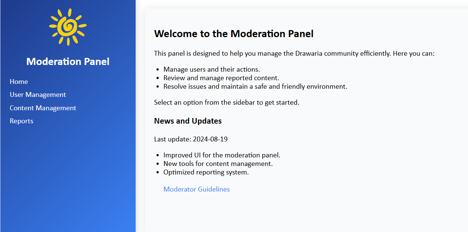Open Content Management from the sidebar
Viewport: 468px width, 232px height.
(43, 108)
